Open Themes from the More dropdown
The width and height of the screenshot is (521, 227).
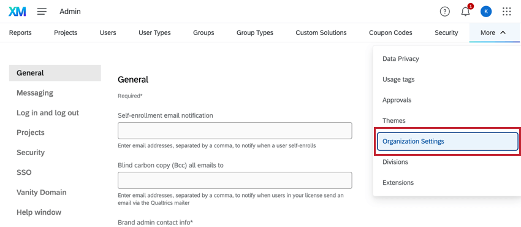click(394, 121)
